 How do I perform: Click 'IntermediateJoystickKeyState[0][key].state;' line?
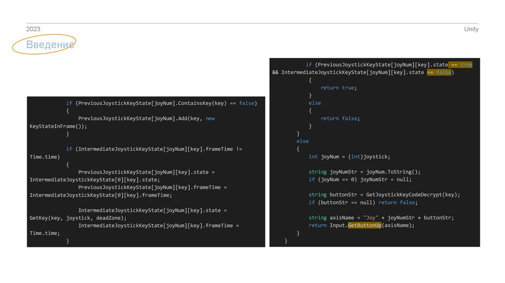95,179
